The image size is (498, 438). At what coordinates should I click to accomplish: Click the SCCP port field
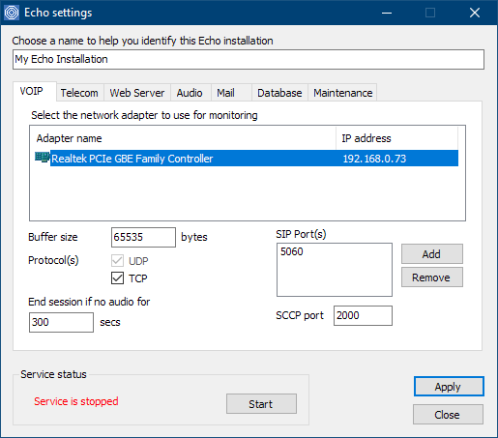tap(363, 315)
